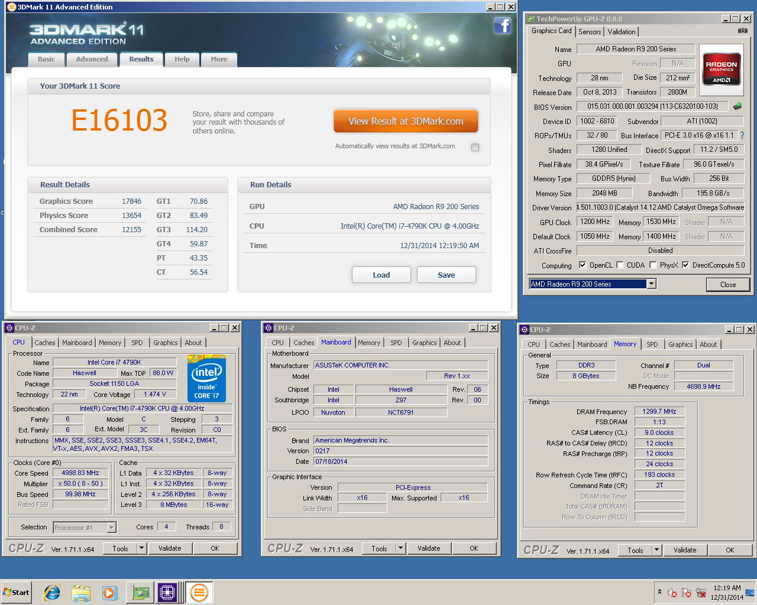Show hidden system tray icons
Viewport: 757px width, 605px height.
pos(659,592)
